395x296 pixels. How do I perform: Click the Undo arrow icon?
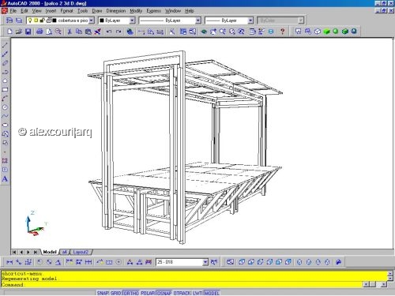(x=109, y=32)
